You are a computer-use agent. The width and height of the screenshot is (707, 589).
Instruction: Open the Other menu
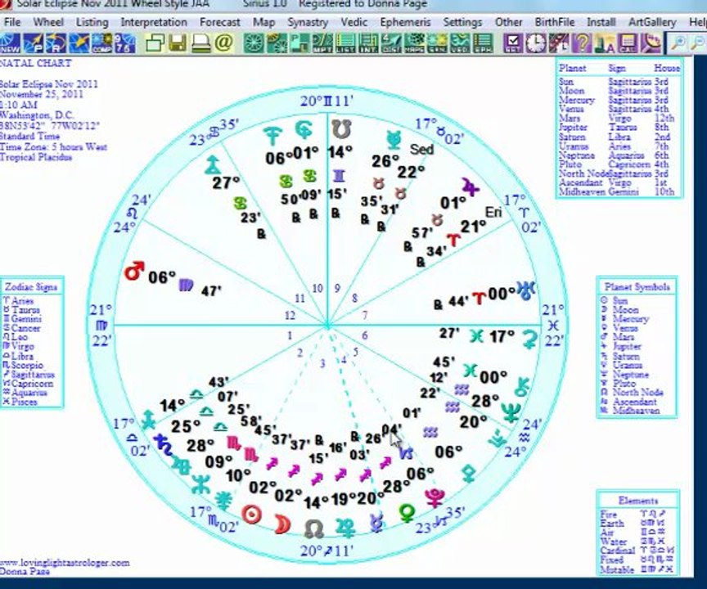click(509, 22)
